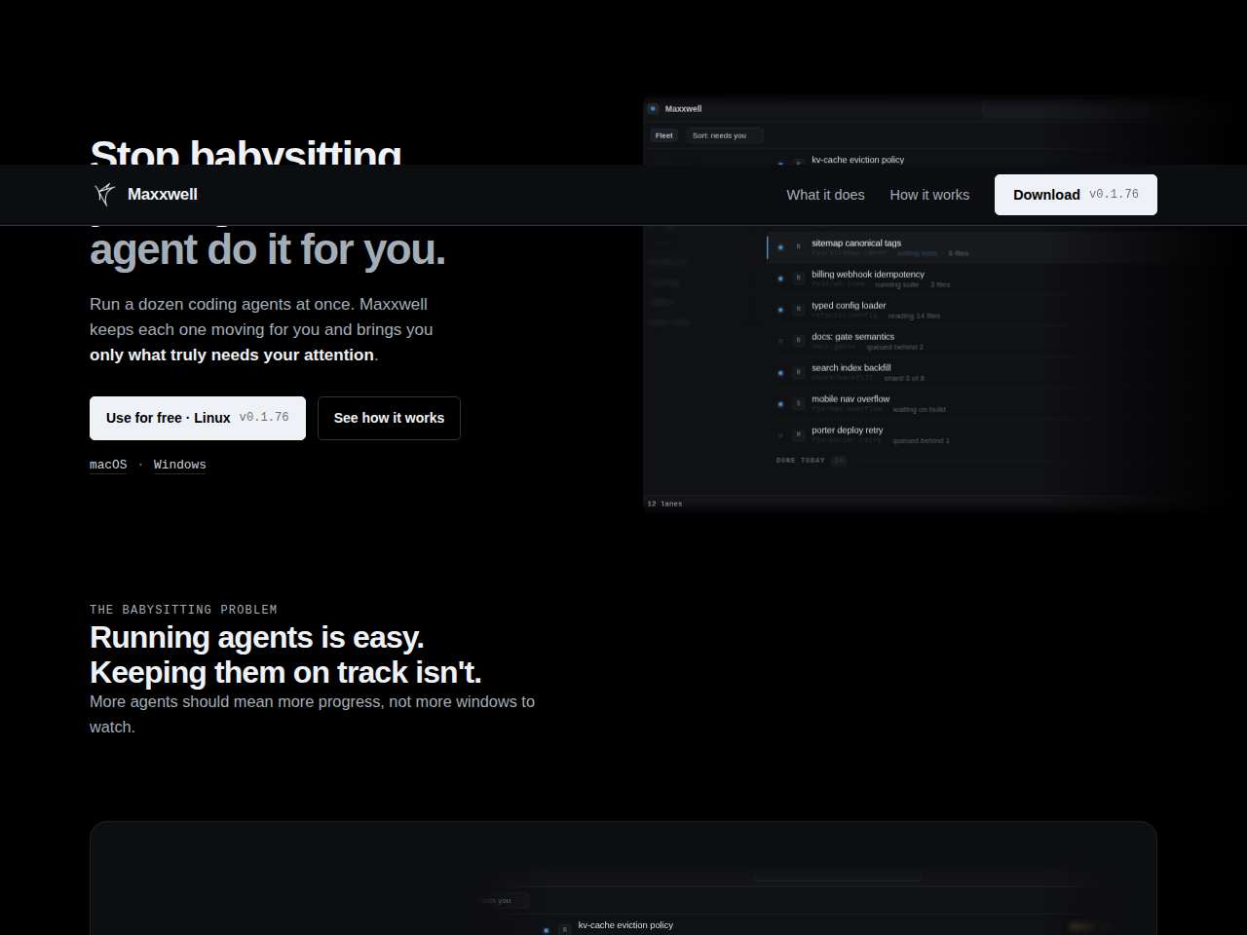Expand the Done Today section
Screen dimensions: 1247x935
811,460
